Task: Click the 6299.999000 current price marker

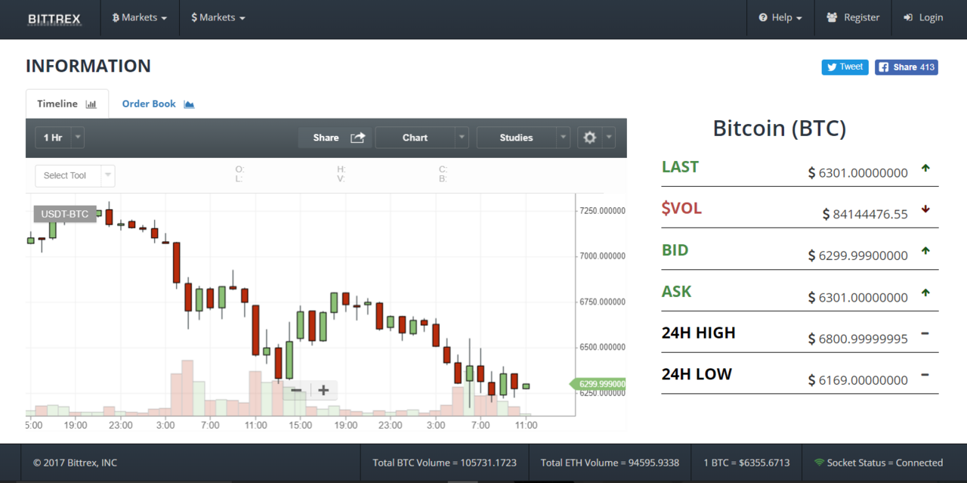Action: (x=598, y=384)
